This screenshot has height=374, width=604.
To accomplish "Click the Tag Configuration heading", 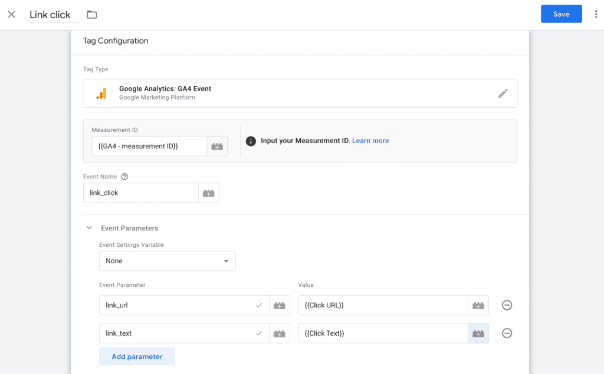I will (116, 41).
